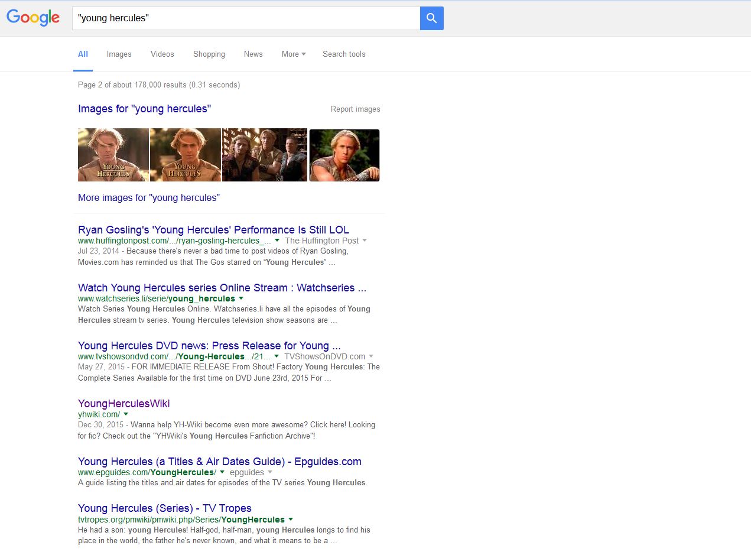Expand green arrow next to watchseries.li URL
The height and width of the screenshot is (555, 751).
241,298
